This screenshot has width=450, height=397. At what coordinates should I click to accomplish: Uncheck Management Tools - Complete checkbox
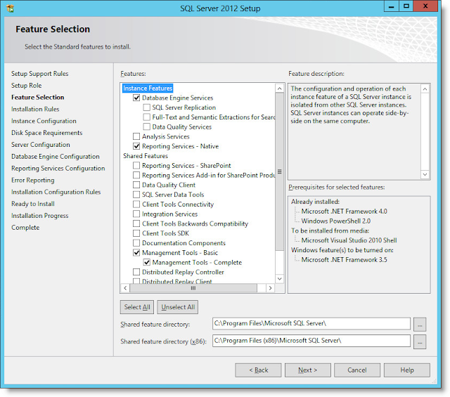coord(147,263)
